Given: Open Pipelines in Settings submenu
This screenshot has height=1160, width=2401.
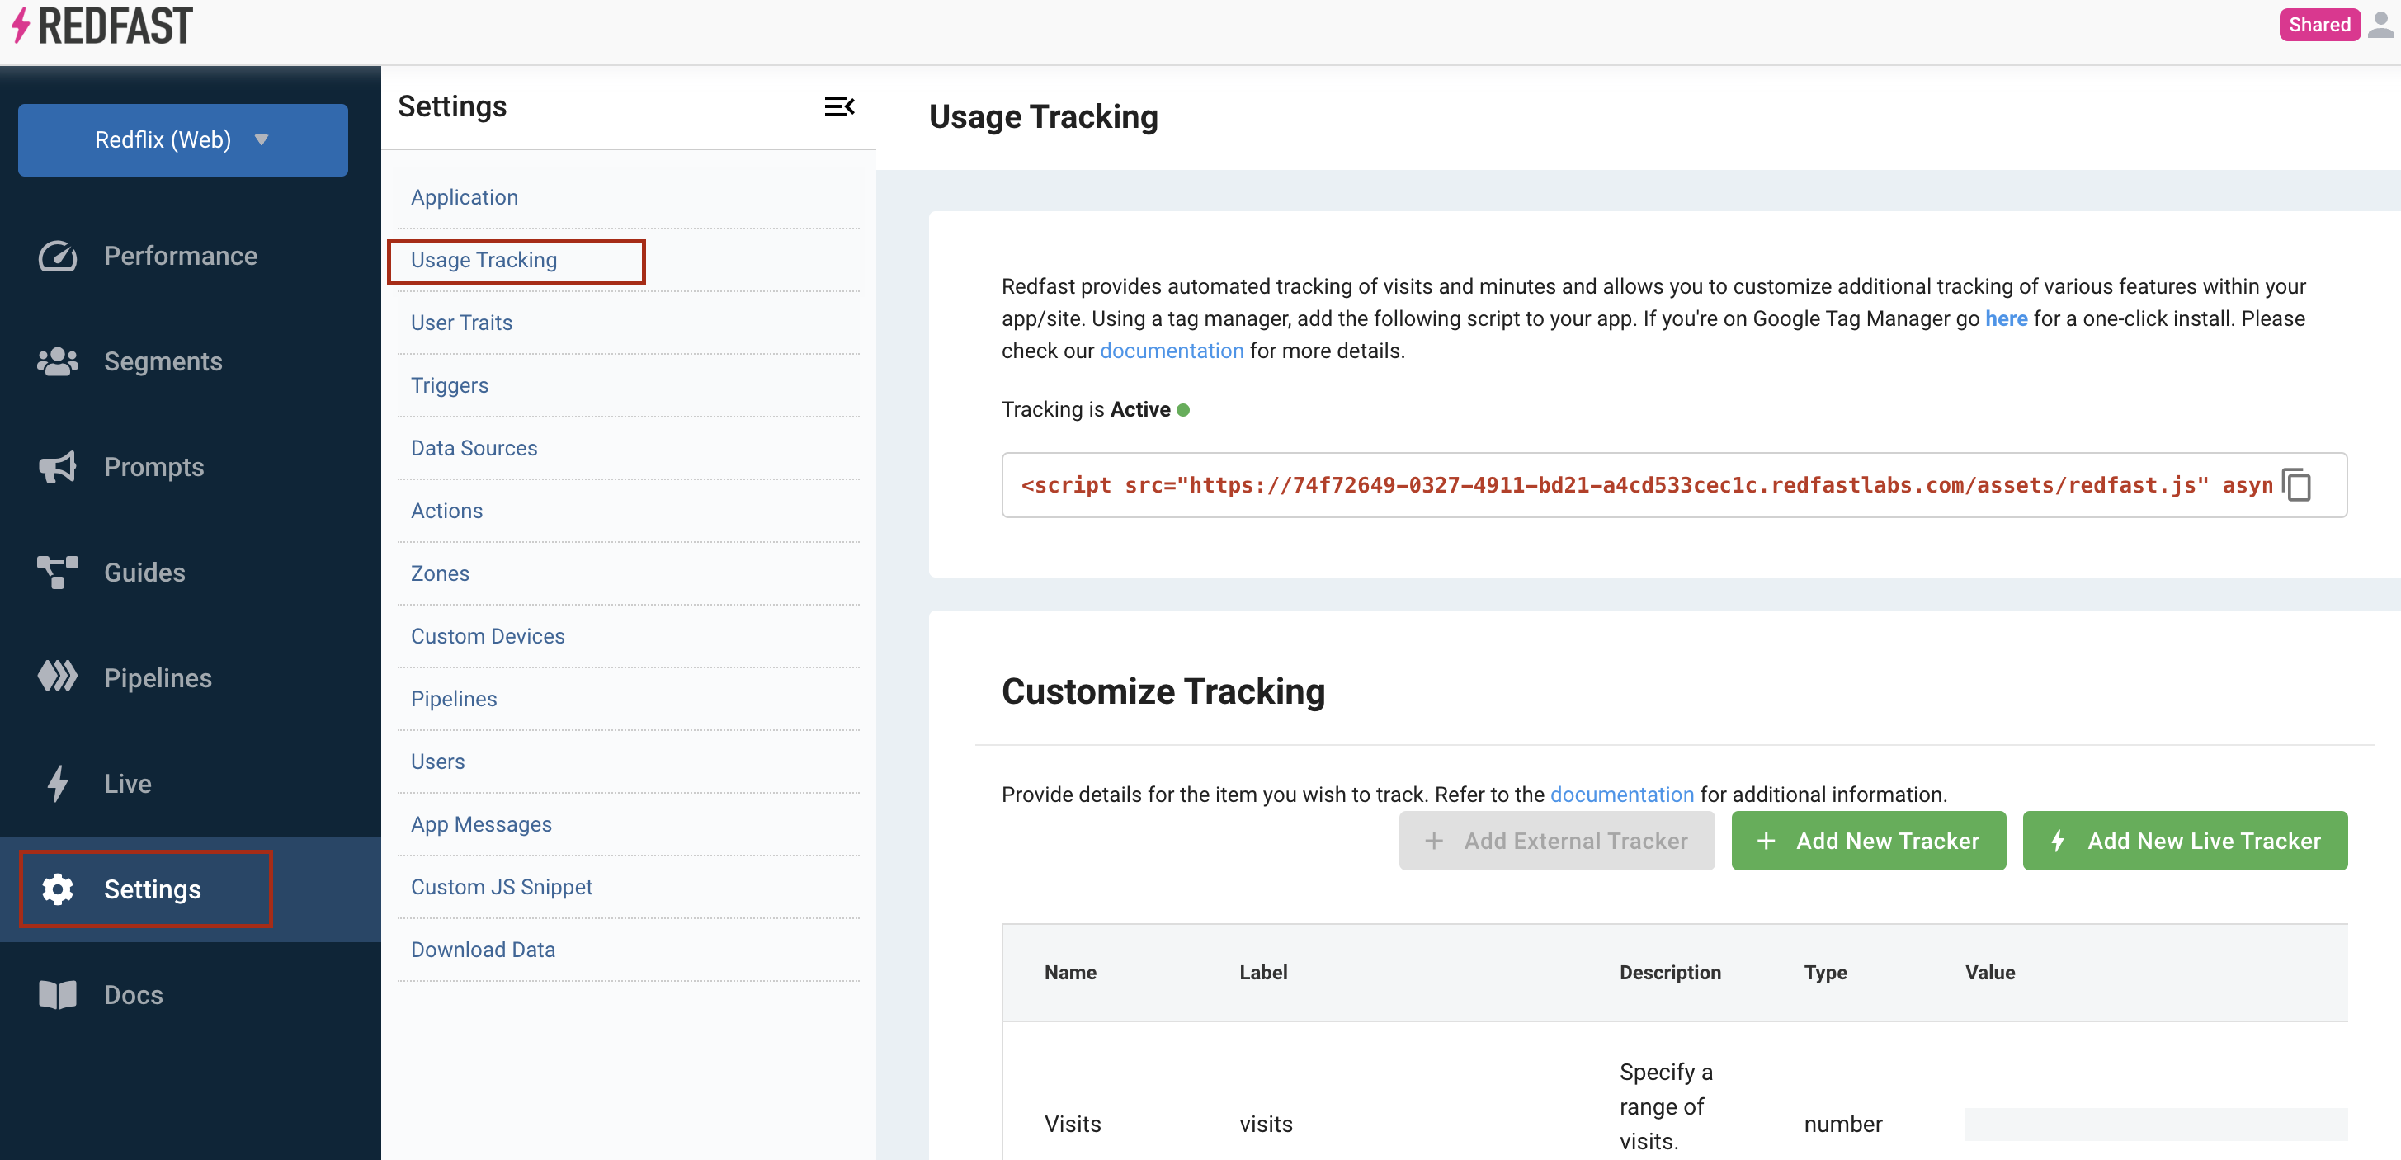Looking at the screenshot, I should [454, 699].
